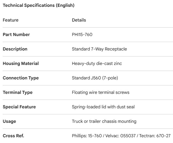Select the Description row label

point(15,49)
